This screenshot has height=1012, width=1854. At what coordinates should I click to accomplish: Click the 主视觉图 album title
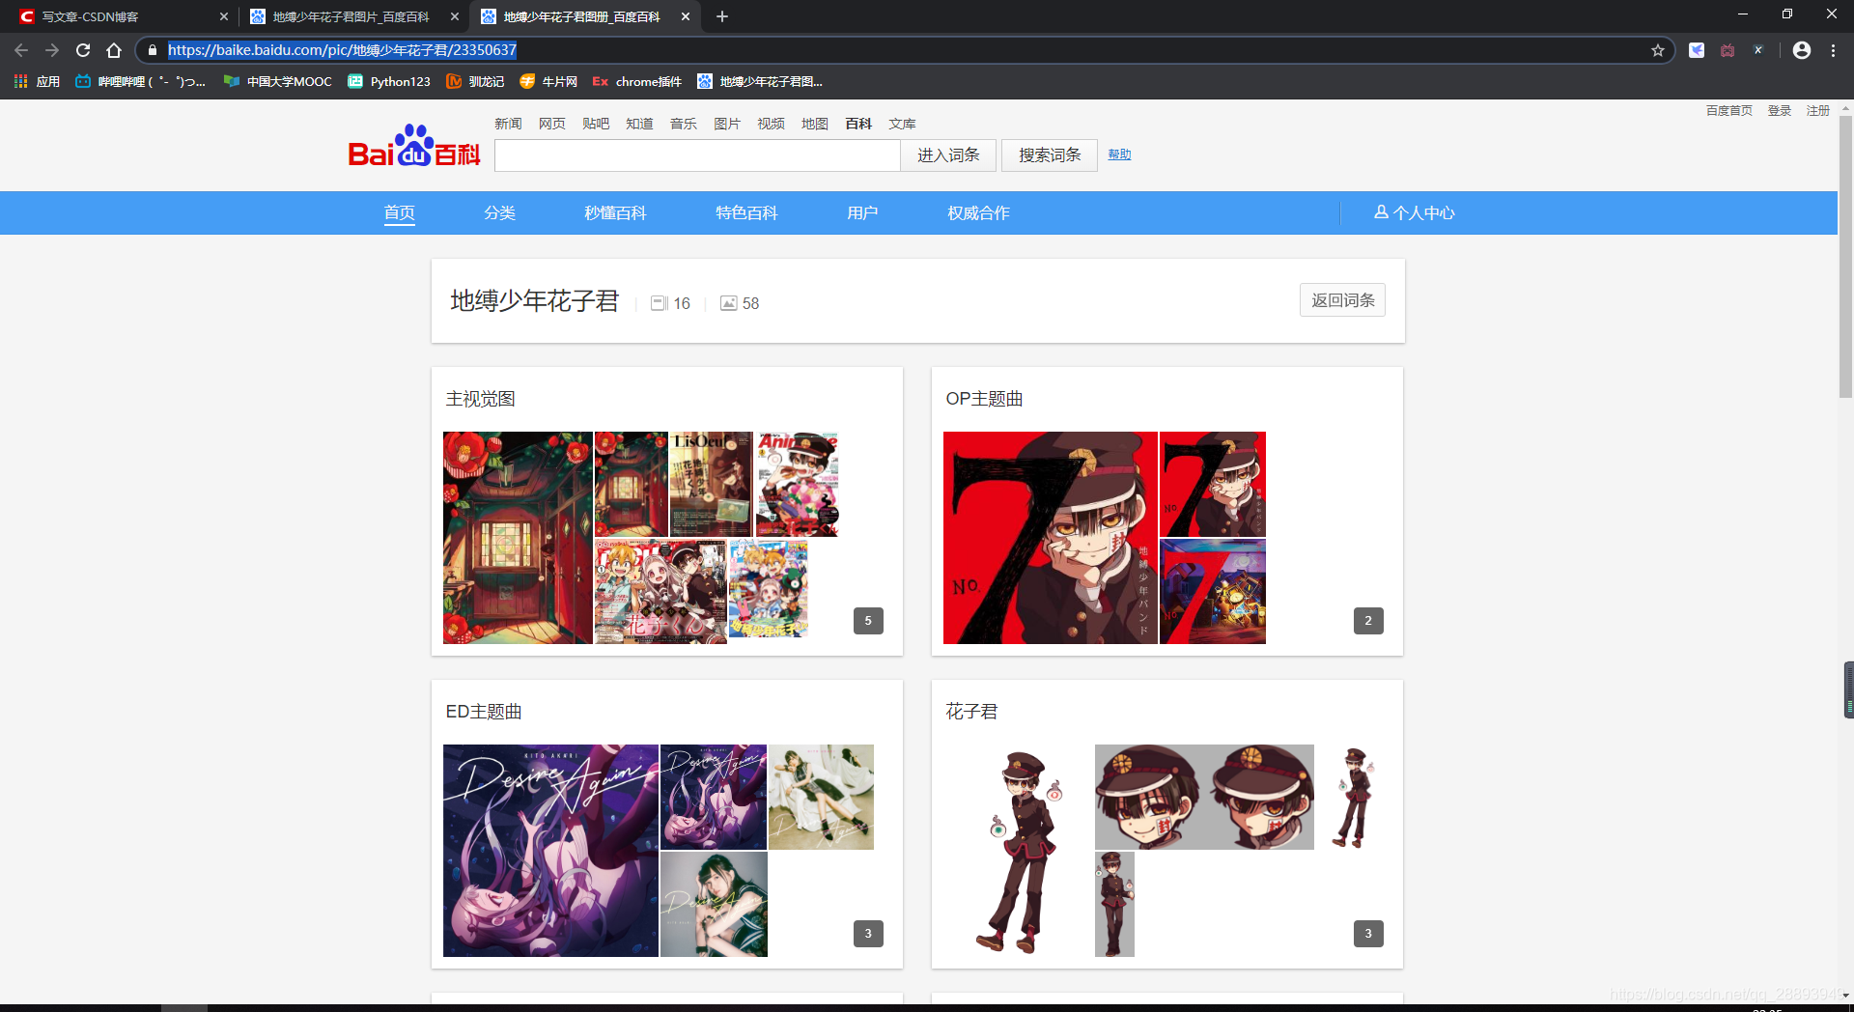coord(481,399)
